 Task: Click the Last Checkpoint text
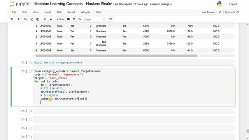coord(131,4)
